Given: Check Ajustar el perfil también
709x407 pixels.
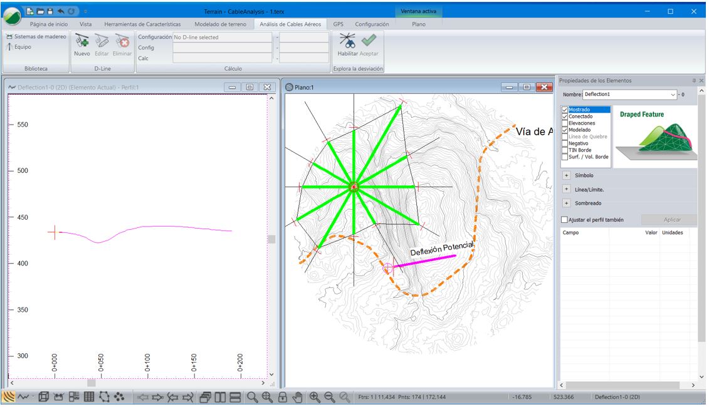Looking at the screenshot, I should pyautogui.click(x=565, y=220).
